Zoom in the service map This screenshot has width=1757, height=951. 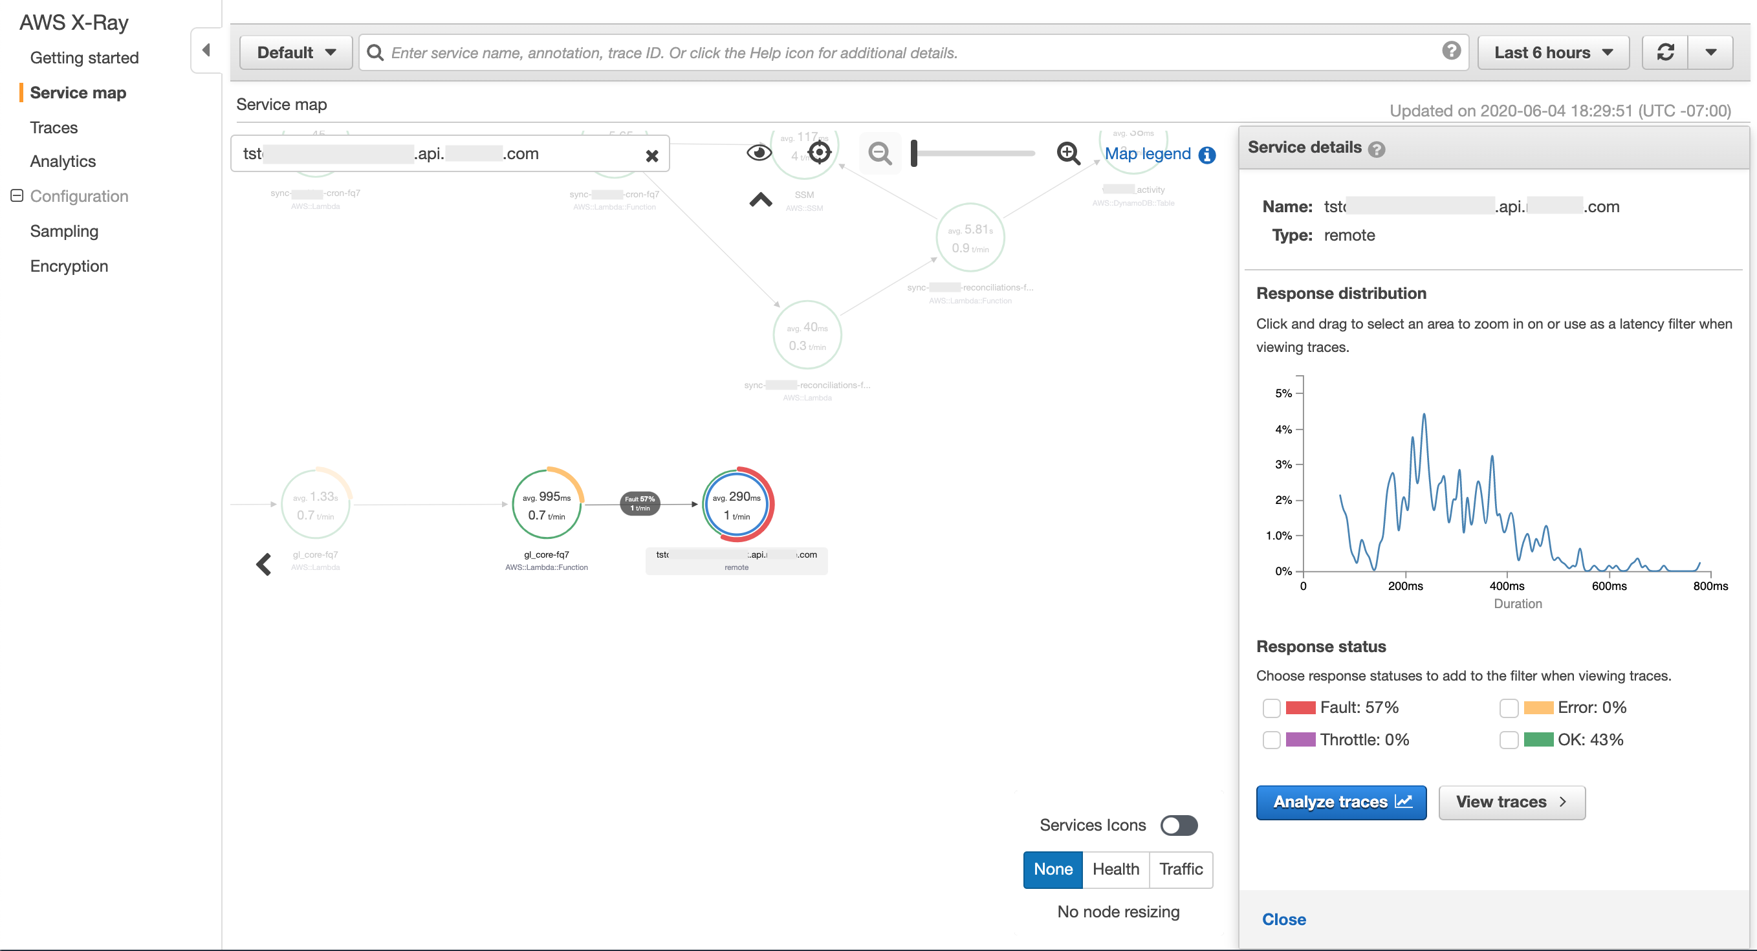point(1068,153)
